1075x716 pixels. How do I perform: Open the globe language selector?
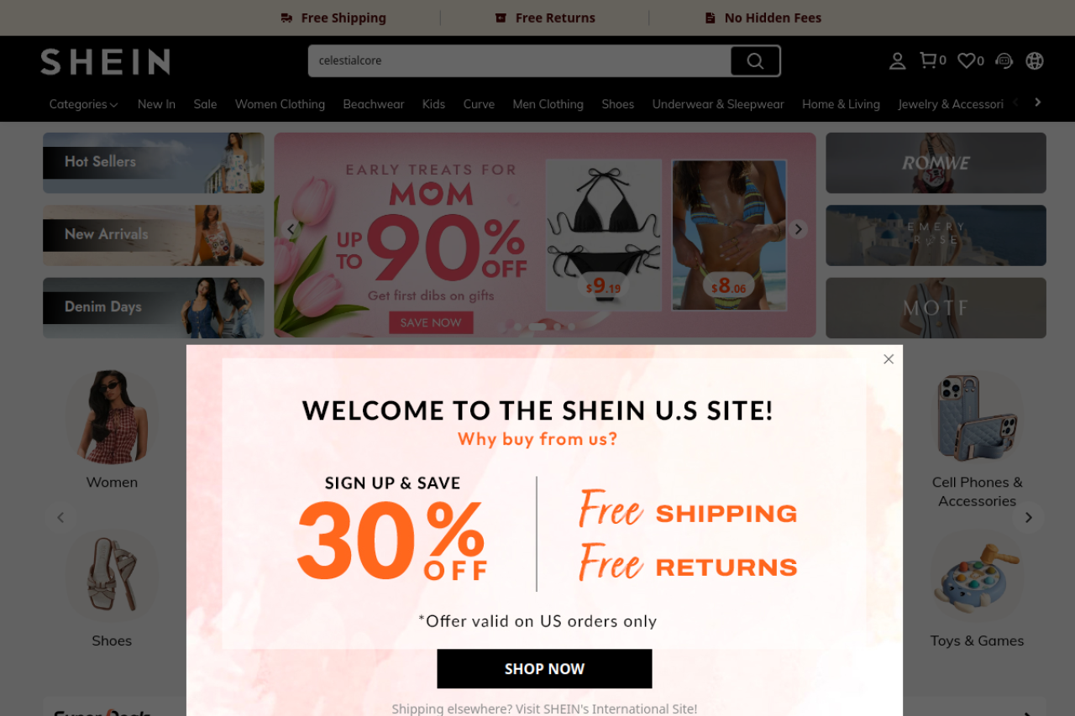1035,60
